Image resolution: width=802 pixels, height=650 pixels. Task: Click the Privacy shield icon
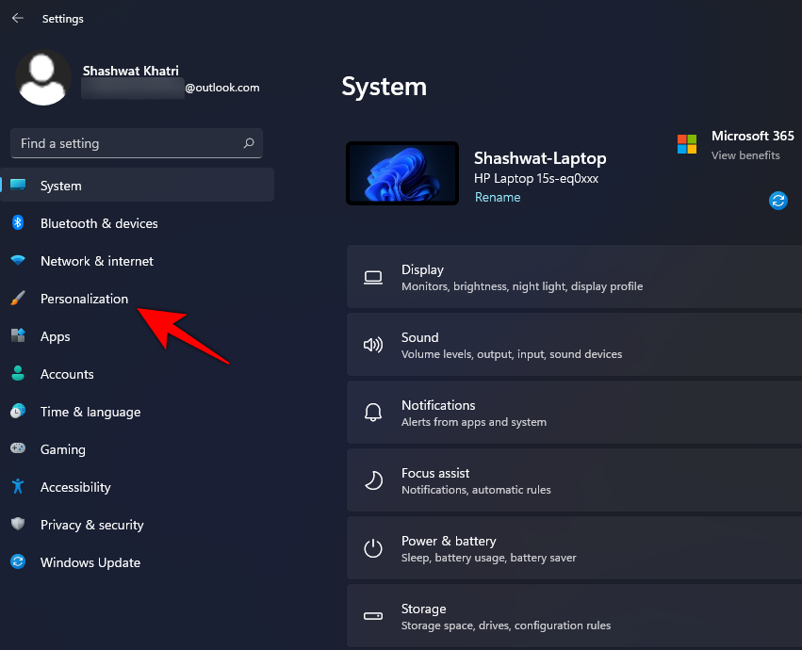(18, 525)
